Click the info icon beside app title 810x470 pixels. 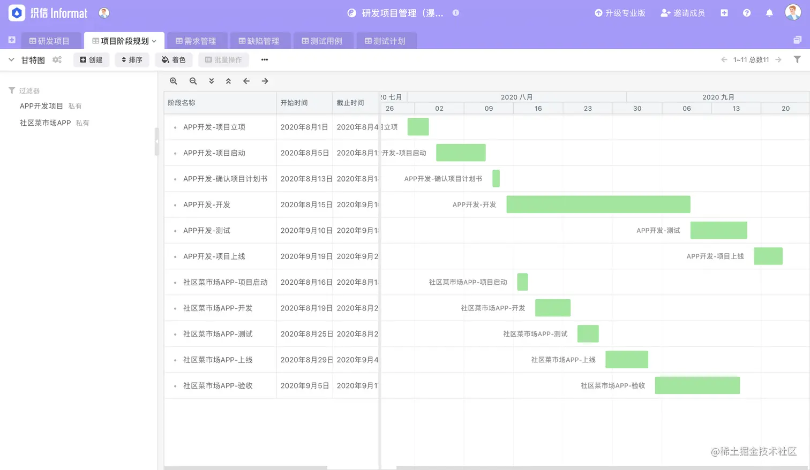[456, 13]
